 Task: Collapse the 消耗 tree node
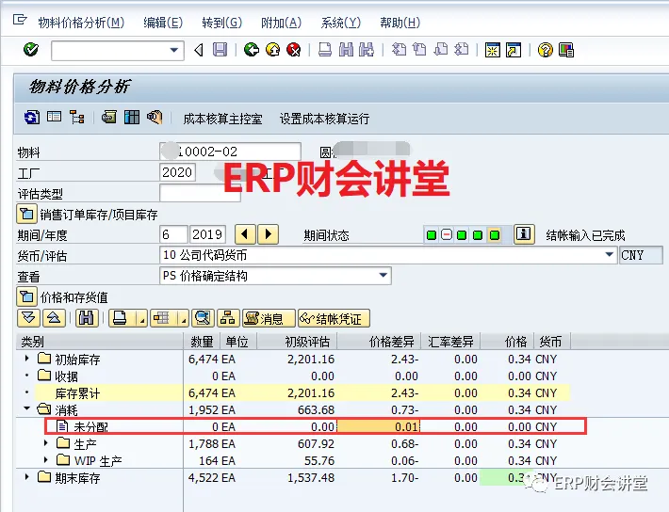pos(27,408)
